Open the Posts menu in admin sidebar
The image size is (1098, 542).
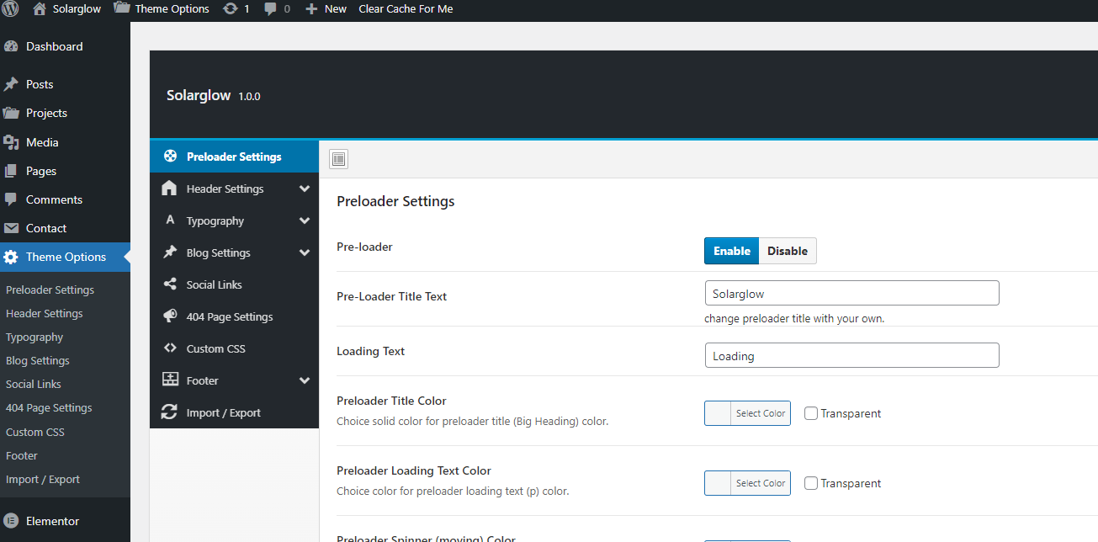65,84
